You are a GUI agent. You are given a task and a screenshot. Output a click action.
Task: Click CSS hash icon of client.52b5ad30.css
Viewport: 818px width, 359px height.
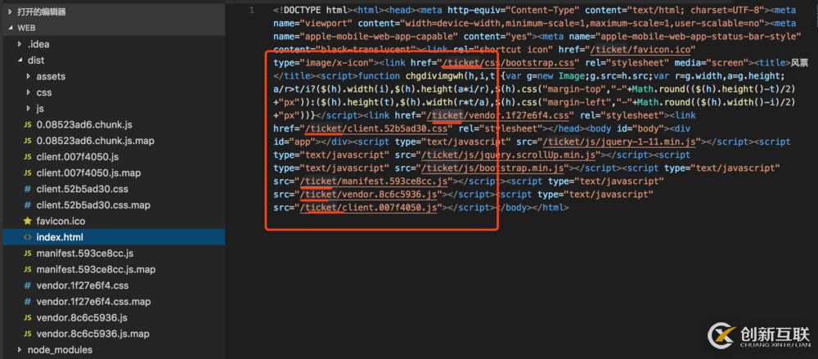click(x=28, y=189)
